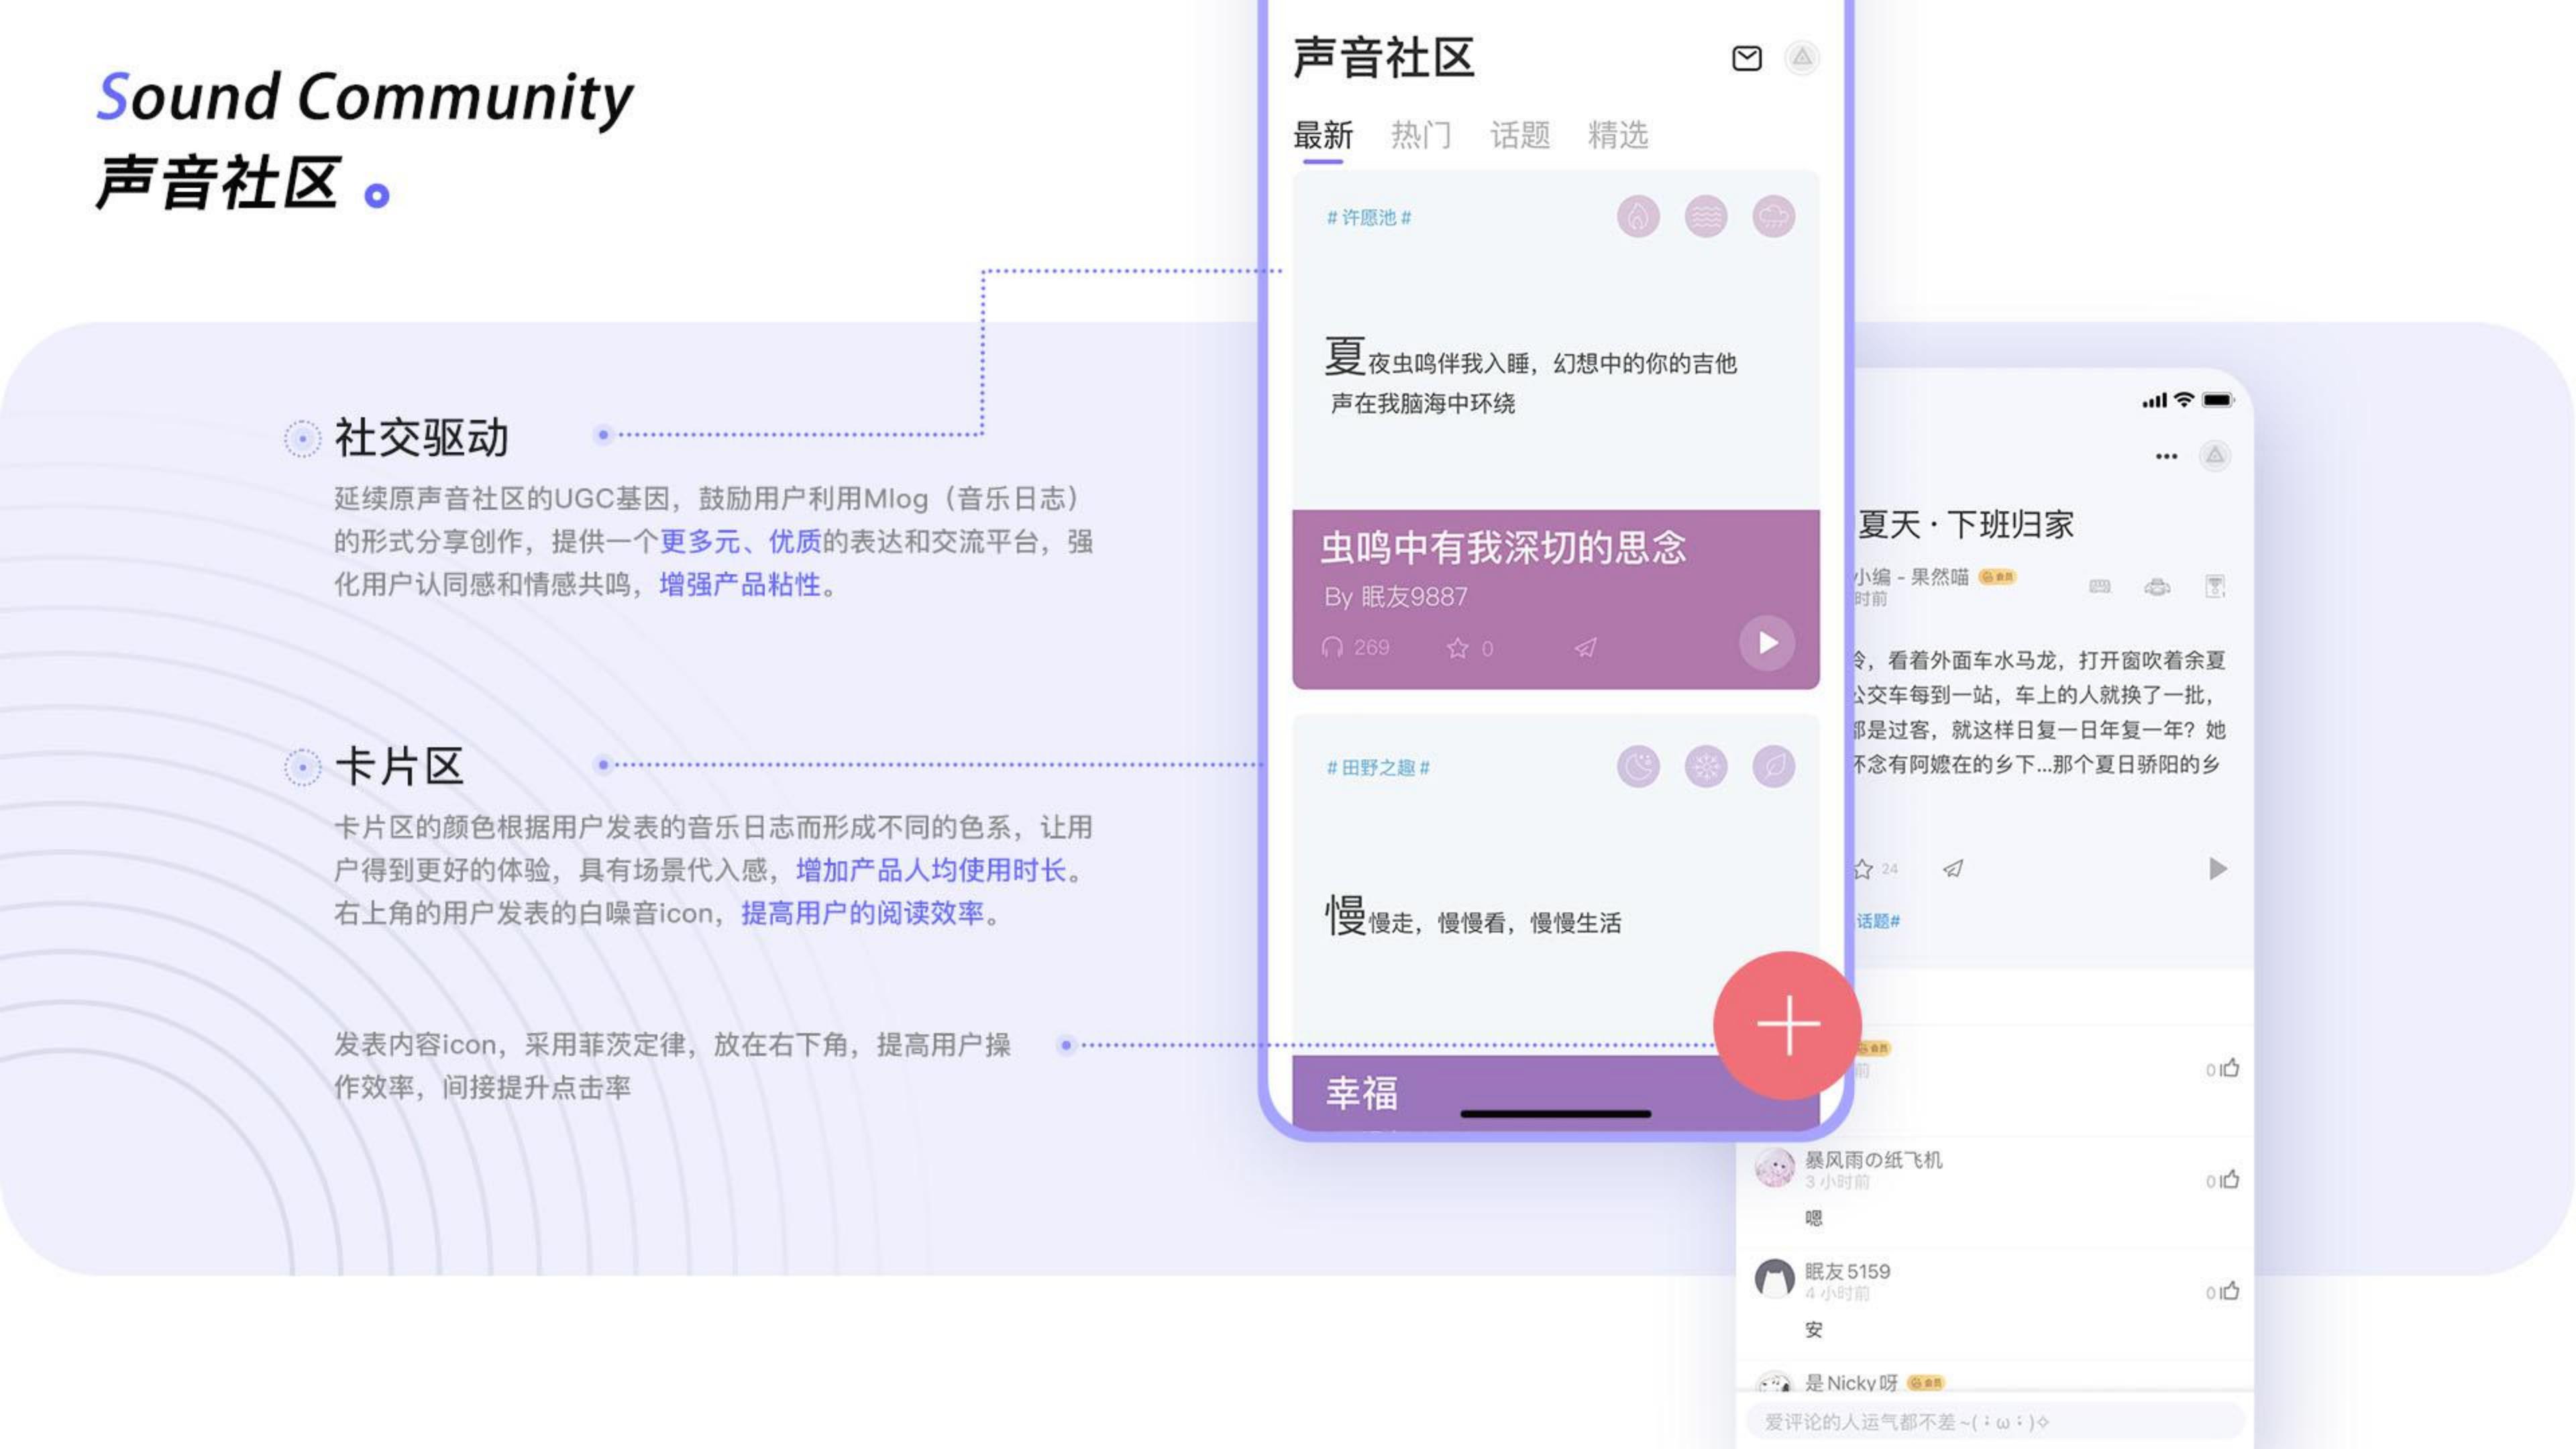Favorite the 夏天·下班归家 post with star
2576x1449 pixels.
(1863, 869)
